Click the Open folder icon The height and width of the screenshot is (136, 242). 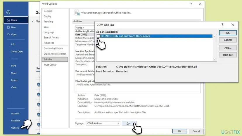point(8,34)
